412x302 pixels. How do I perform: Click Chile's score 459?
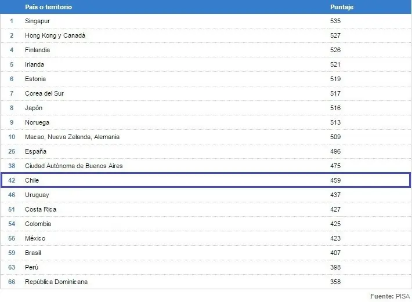335,180
